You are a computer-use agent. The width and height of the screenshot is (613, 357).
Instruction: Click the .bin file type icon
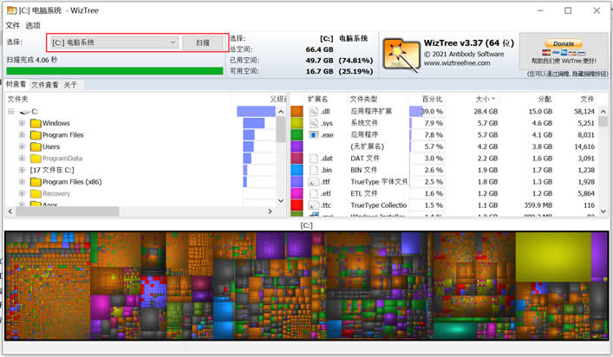coord(314,171)
